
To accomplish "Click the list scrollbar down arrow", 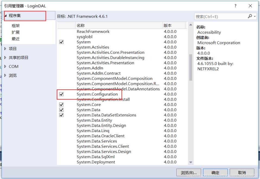I will pyautogui.click(x=191, y=162).
